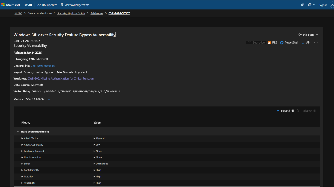This screenshot has width=334, height=187.
Task: Click the Assigning CNA Microsoft text
Action: (32, 59)
